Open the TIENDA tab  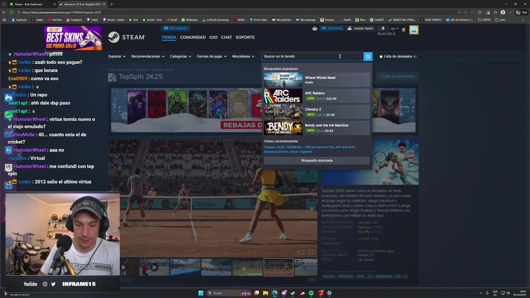point(169,37)
